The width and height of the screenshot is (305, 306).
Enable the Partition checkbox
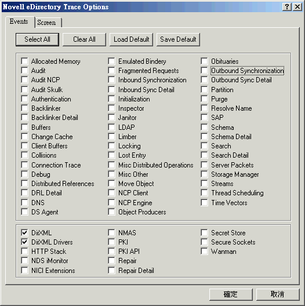point(204,90)
